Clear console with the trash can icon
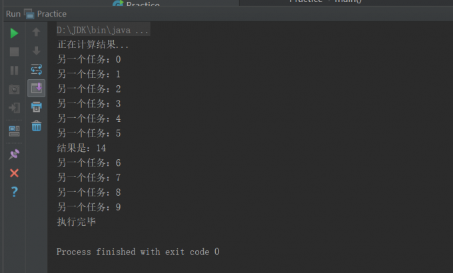 point(37,125)
